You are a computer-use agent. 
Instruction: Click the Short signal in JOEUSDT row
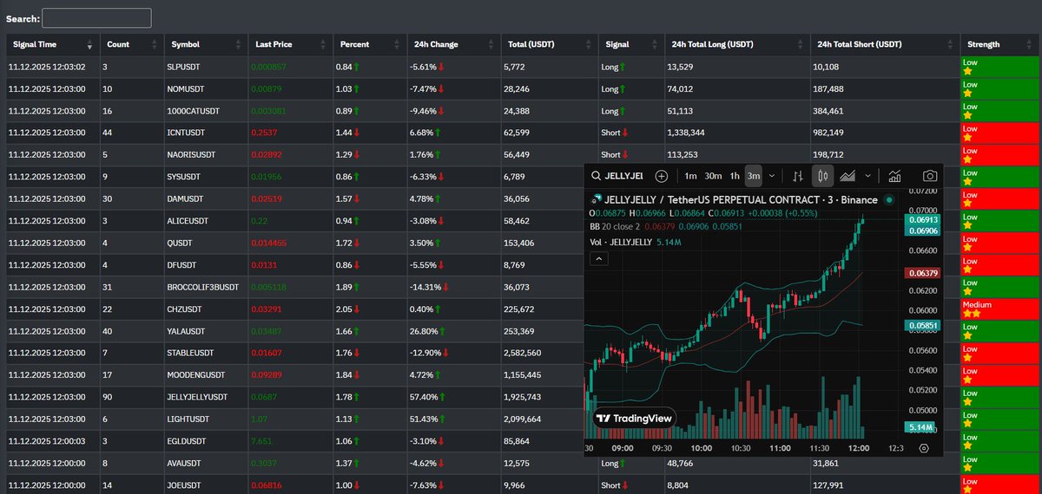[x=614, y=484]
